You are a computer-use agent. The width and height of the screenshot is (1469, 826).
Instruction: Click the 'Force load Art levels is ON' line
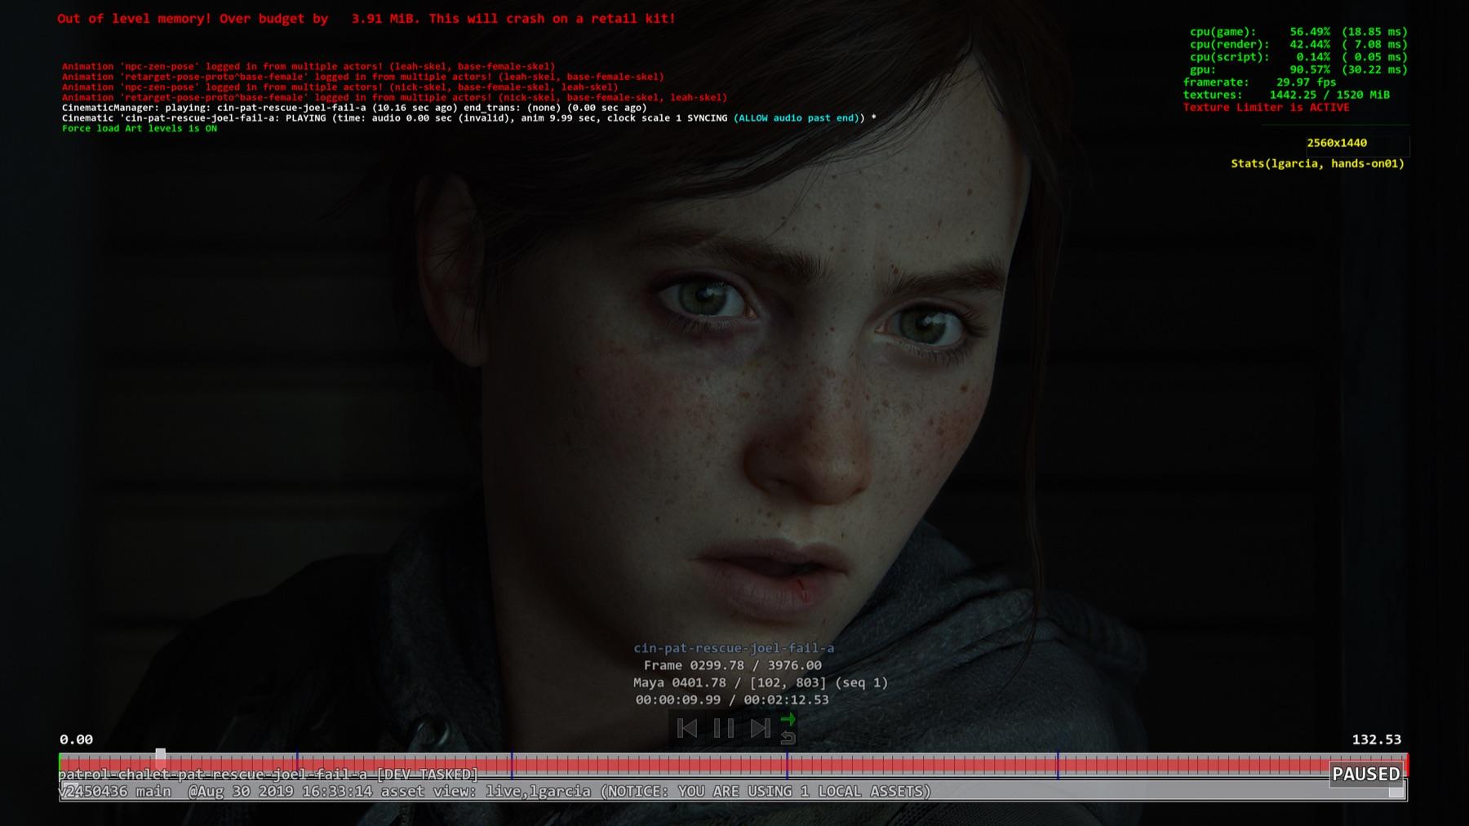(x=140, y=128)
